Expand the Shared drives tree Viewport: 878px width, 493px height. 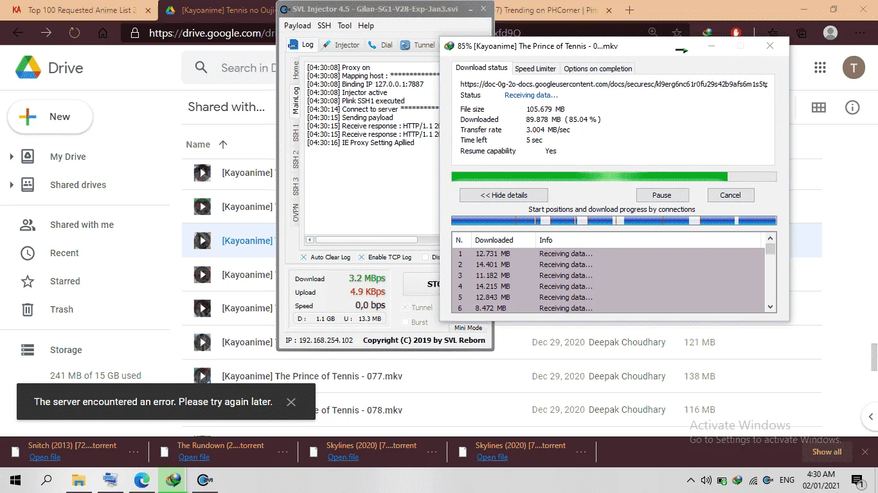click(x=12, y=185)
